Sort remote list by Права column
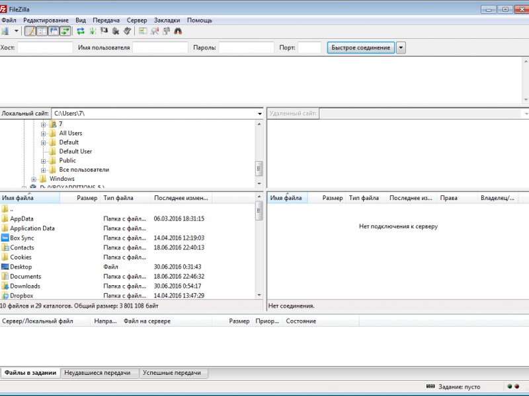The image size is (529, 396). point(457,198)
